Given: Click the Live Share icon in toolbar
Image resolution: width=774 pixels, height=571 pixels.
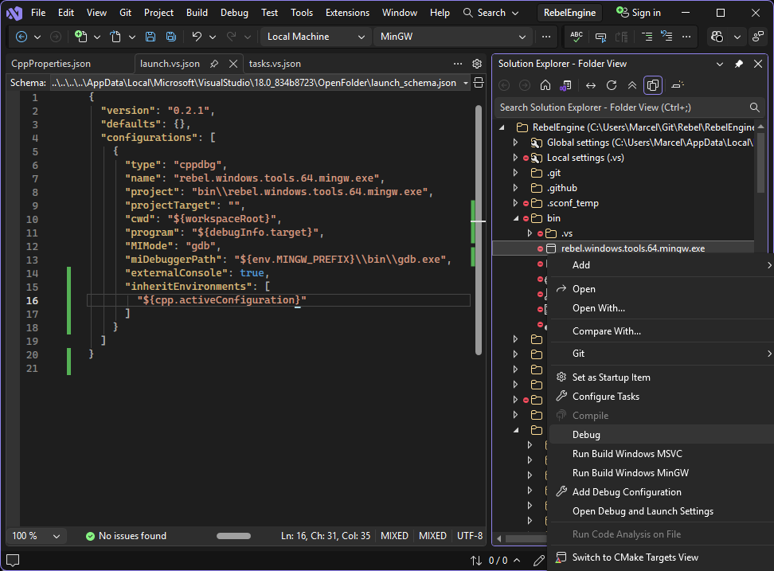Looking at the screenshot, I should [x=758, y=37].
